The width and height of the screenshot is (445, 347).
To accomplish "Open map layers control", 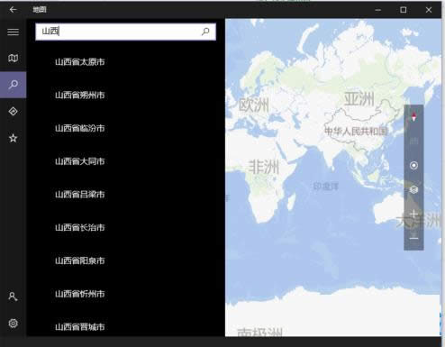I will coord(413,189).
